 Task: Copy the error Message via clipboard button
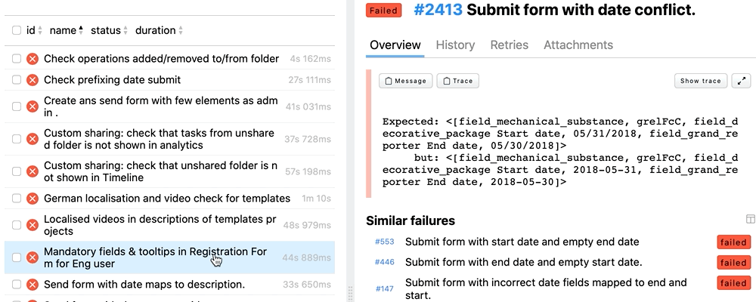coord(405,81)
